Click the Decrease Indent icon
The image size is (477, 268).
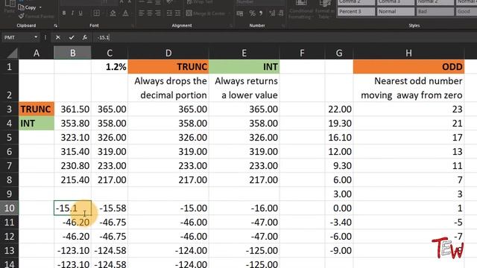(x=169, y=13)
